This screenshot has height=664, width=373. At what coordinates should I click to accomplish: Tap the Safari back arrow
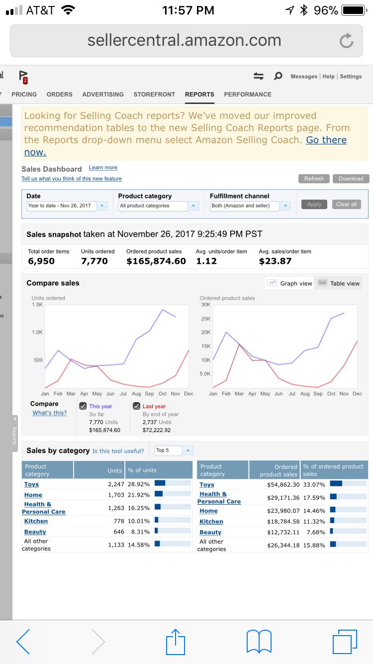(x=23, y=642)
